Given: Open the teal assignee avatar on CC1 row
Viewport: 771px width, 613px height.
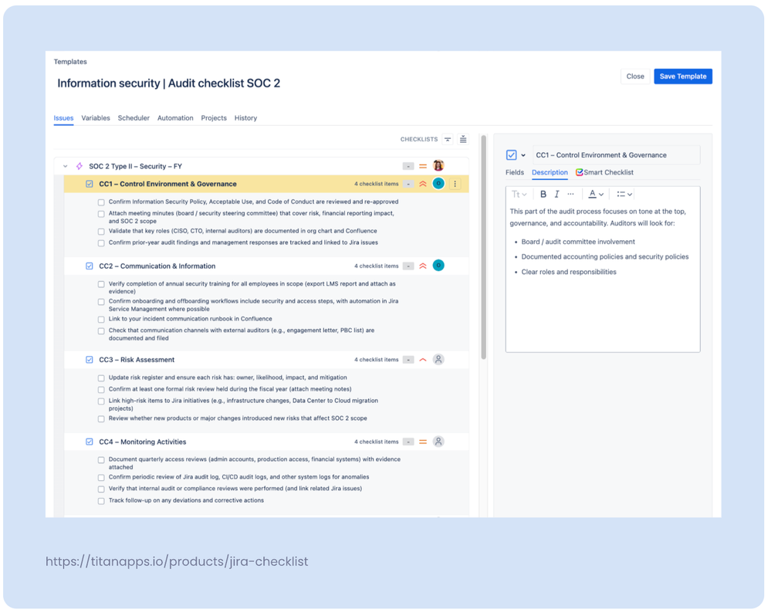Looking at the screenshot, I should coord(438,184).
